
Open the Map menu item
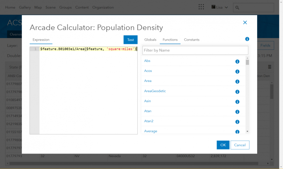click(x=38, y=7)
